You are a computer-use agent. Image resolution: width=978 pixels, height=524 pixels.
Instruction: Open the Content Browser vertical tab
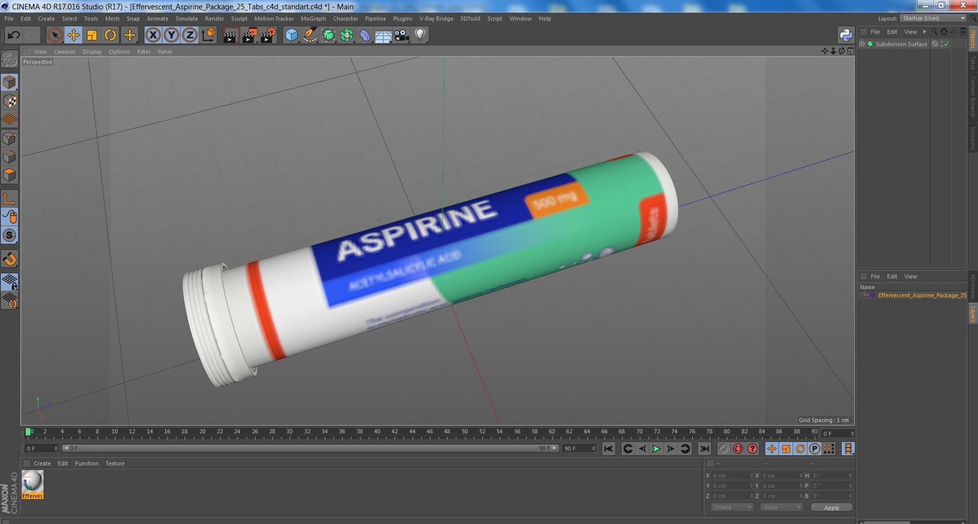point(973,96)
